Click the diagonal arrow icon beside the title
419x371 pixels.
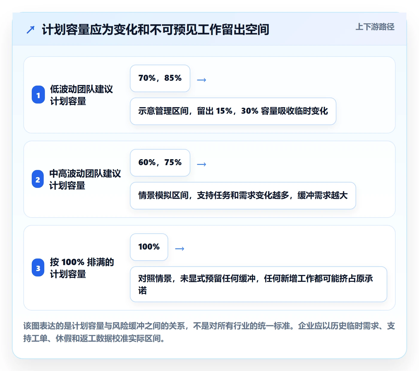[31, 30]
